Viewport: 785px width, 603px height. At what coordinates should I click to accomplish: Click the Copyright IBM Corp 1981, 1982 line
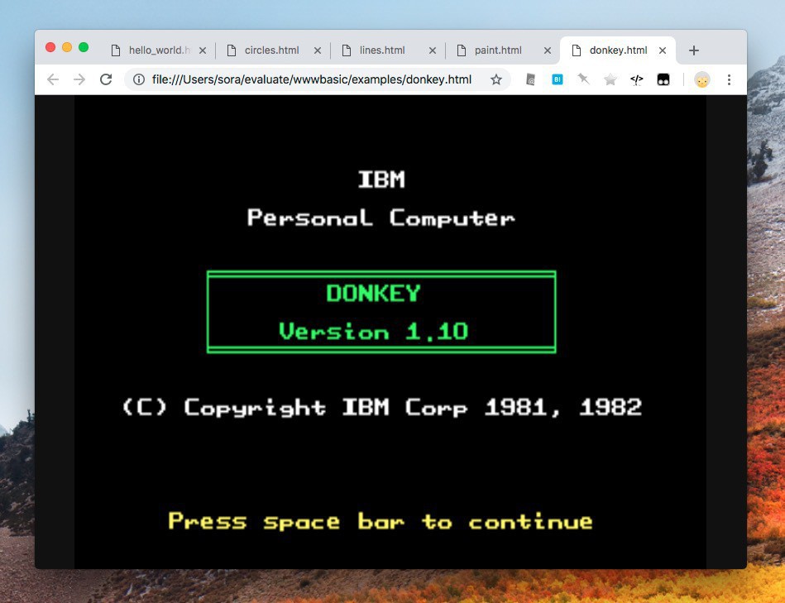[382, 407]
